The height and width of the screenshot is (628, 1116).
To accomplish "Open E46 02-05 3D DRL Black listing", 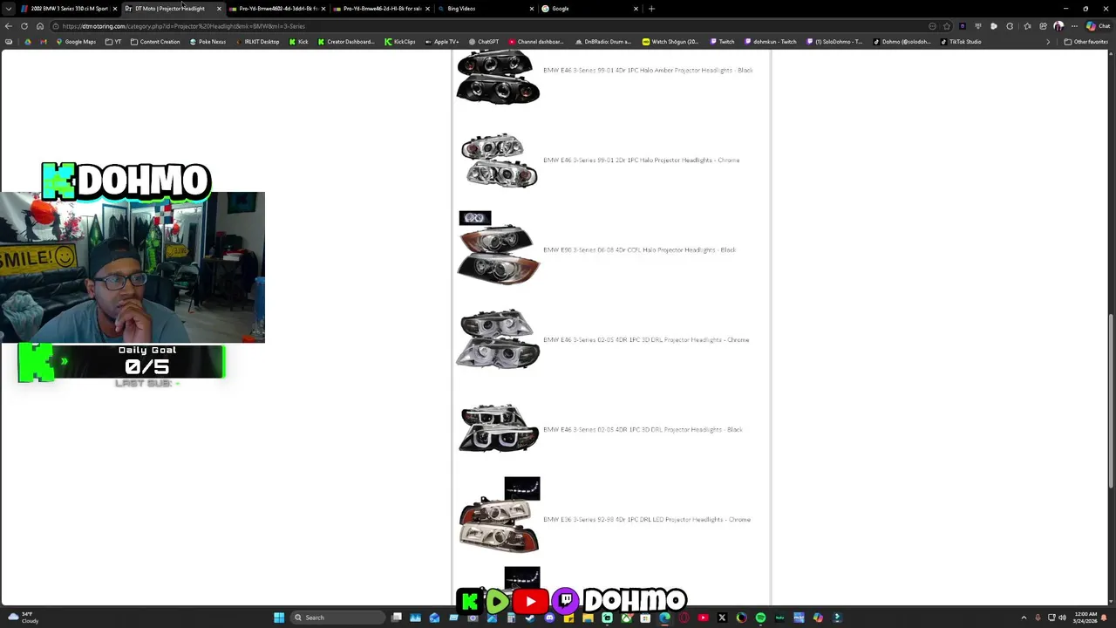I will click(643, 430).
